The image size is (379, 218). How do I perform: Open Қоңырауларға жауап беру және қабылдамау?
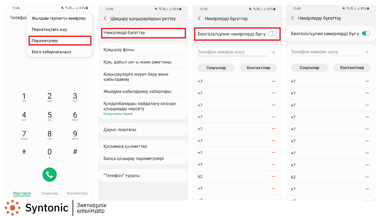(143, 77)
